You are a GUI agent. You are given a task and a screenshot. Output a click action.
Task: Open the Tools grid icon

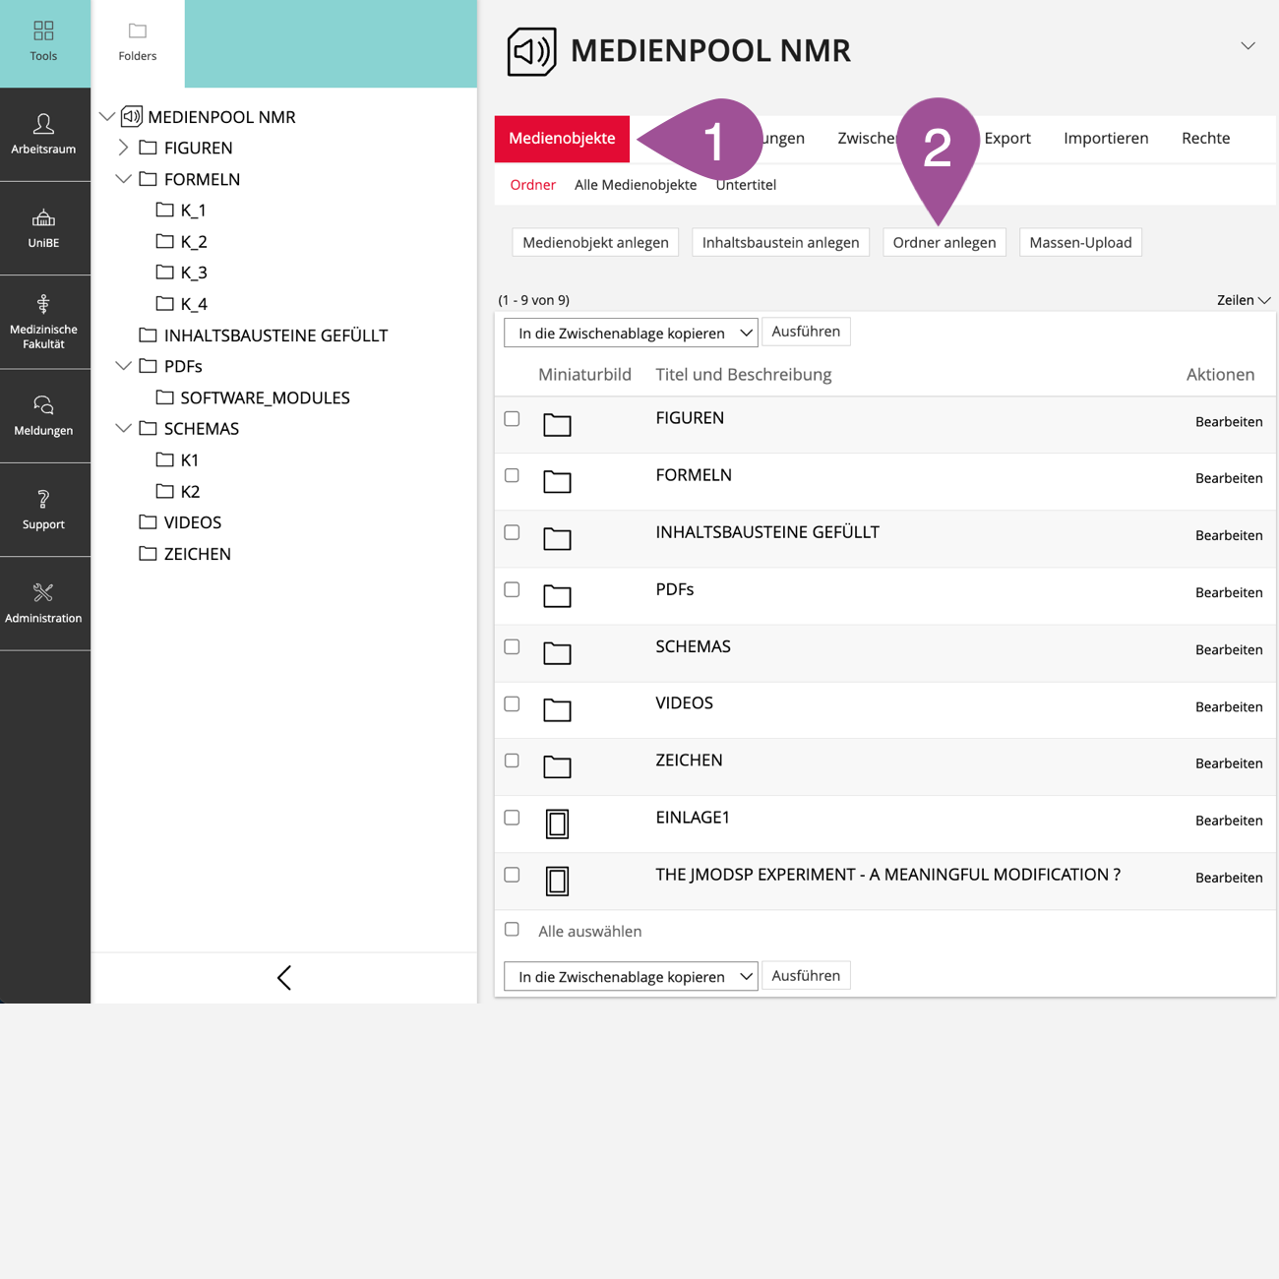tap(43, 31)
